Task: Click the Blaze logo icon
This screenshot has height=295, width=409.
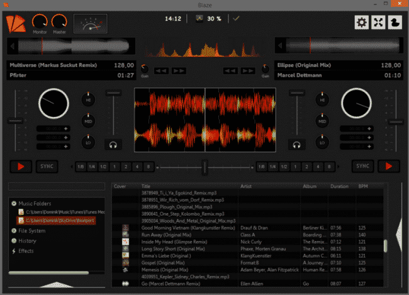Action: [x=14, y=24]
